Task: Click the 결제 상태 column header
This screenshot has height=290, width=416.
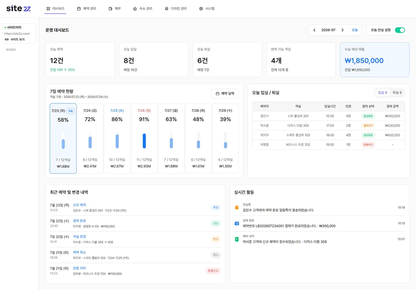Action: [368, 106]
